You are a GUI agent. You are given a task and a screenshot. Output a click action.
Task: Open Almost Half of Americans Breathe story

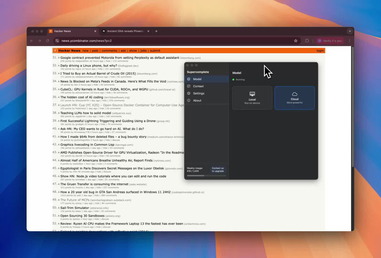click(106, 161)
